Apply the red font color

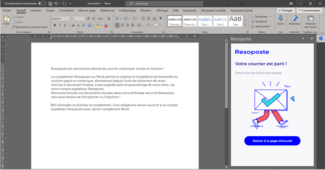pos(106,25)
